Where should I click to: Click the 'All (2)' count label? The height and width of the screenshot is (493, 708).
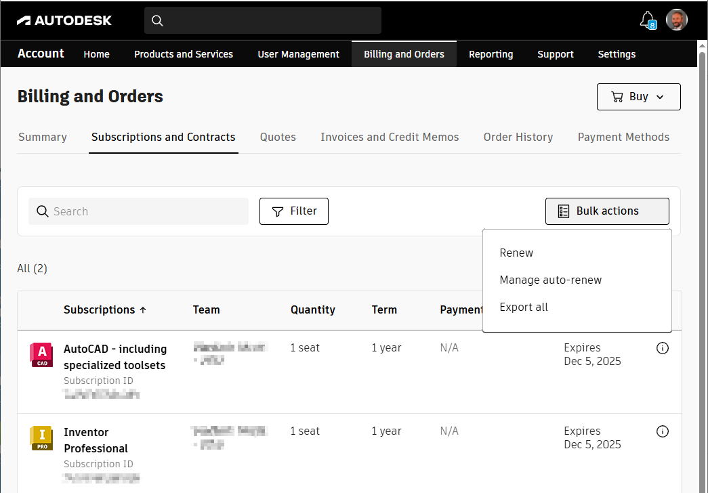pos(32,269)
